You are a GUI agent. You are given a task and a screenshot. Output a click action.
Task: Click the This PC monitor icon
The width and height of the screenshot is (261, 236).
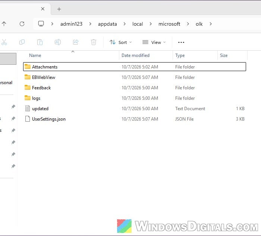click(41, 24)
